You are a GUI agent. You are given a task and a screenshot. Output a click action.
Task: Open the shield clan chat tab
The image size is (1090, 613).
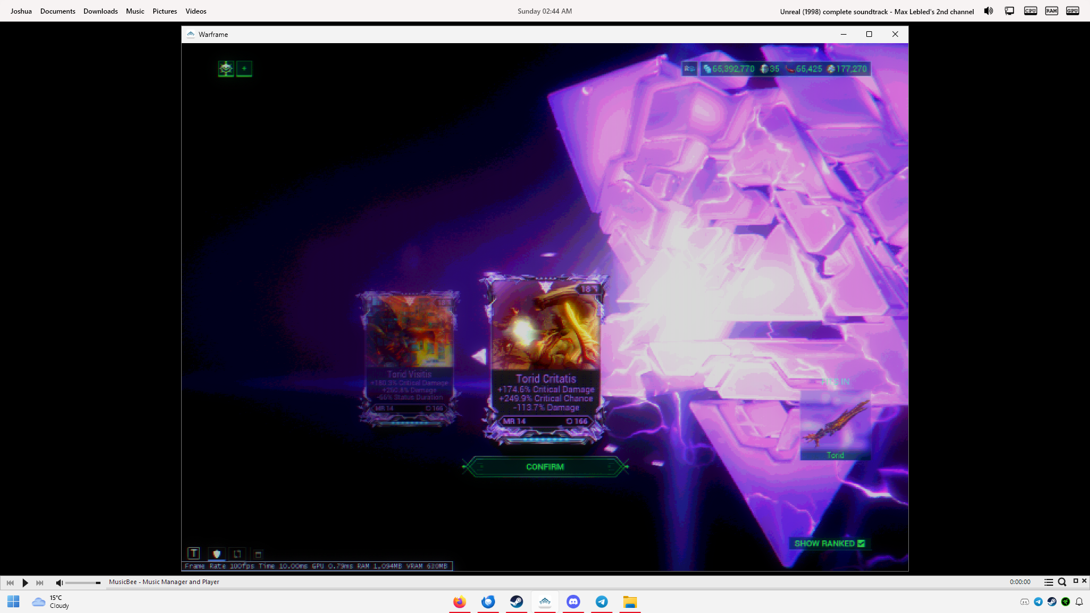pyautogui.click(x=216, y=554)
